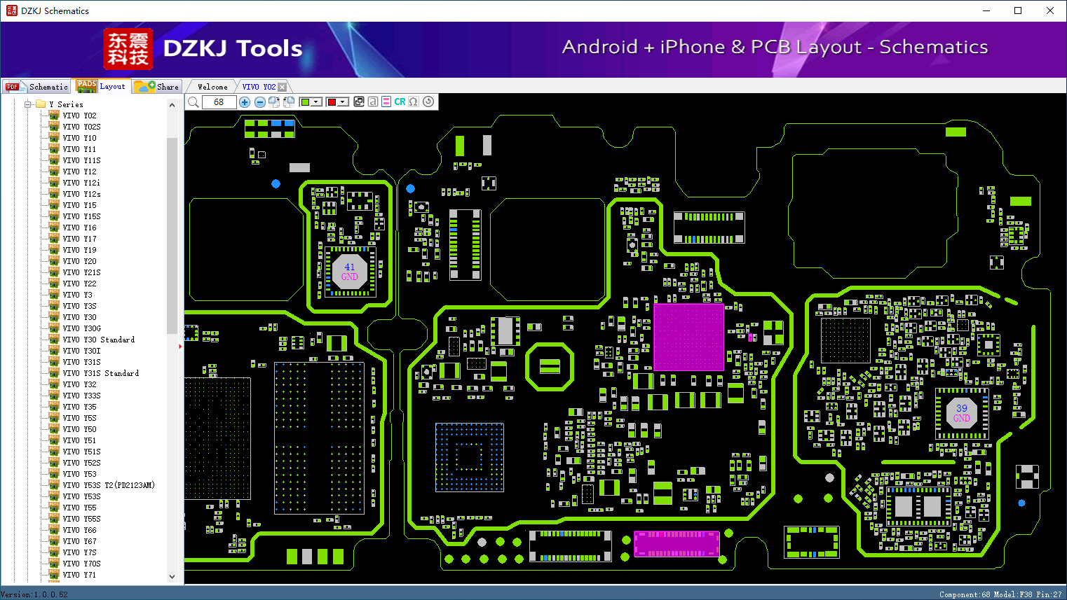Click the omega symbol toolbar icon

[414, 102]
